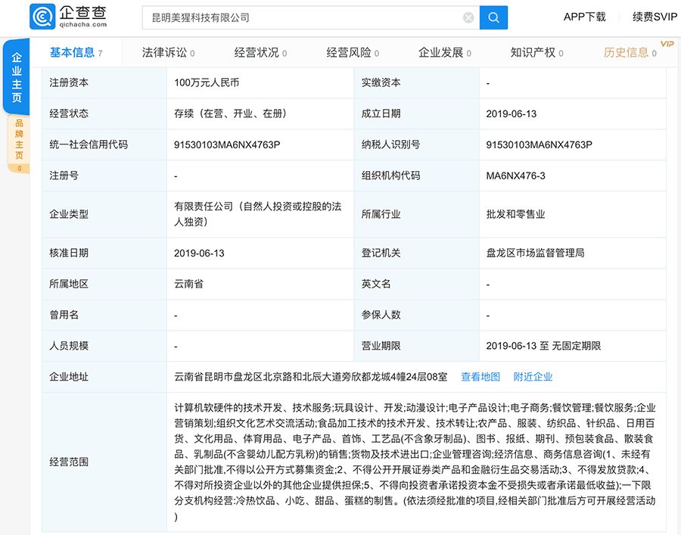Click the 实缴资本 label cell
The height and width of the screenshot is (535, 681).
click(416, 82)
